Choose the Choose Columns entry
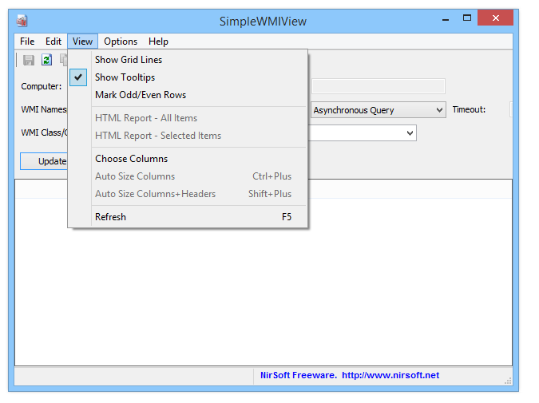This screenshot has width=539, height=403. [x=188, y=159]
